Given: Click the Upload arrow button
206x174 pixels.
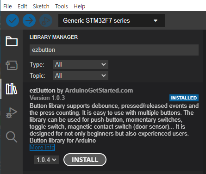Looking at the screenshot, I should pos(29,20).
